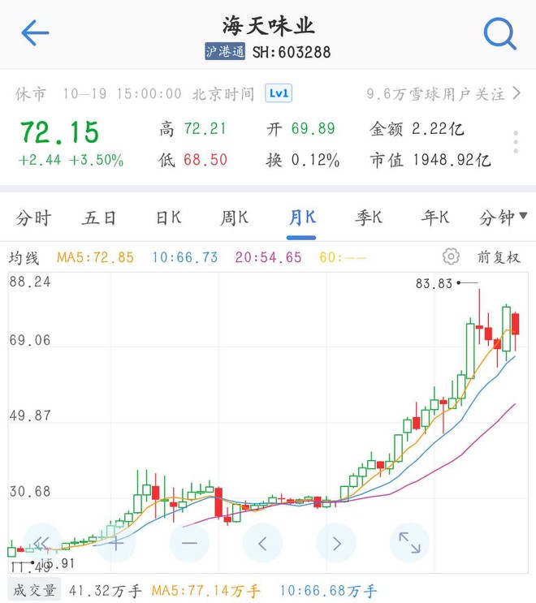Zoom out chart with minus button

coord(189,543)
